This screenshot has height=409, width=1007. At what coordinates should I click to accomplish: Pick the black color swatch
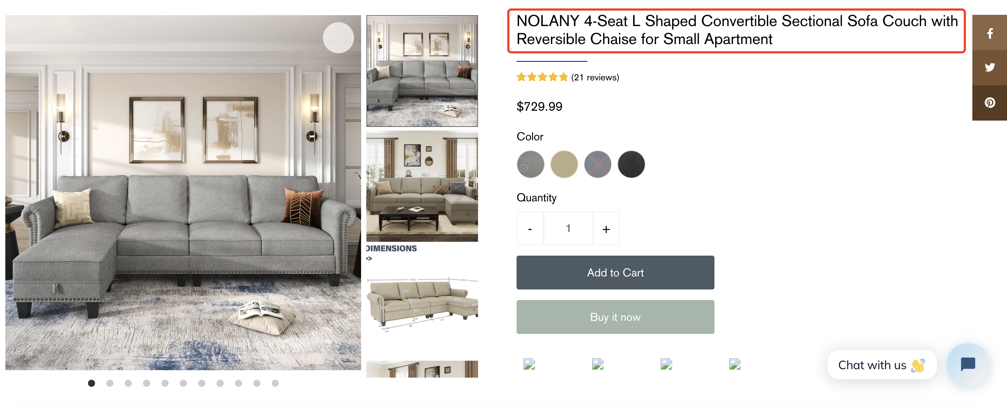631,164
